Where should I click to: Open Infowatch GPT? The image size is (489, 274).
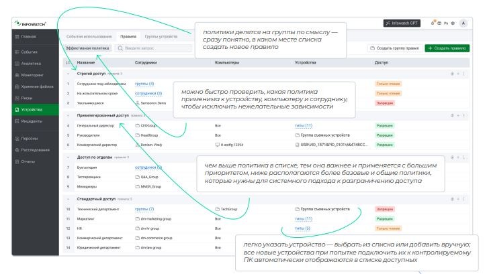[402, 23]
